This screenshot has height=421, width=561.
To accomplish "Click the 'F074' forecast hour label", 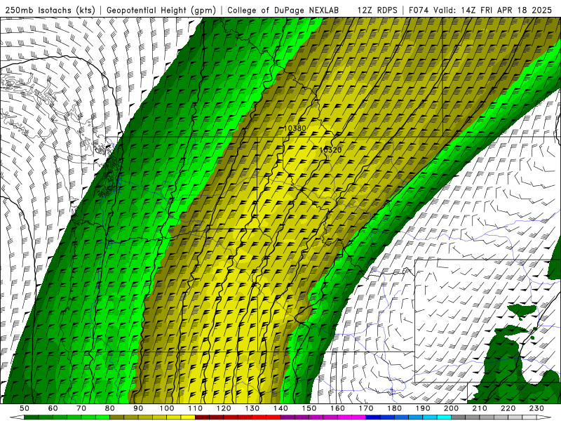I will (419, 10).
